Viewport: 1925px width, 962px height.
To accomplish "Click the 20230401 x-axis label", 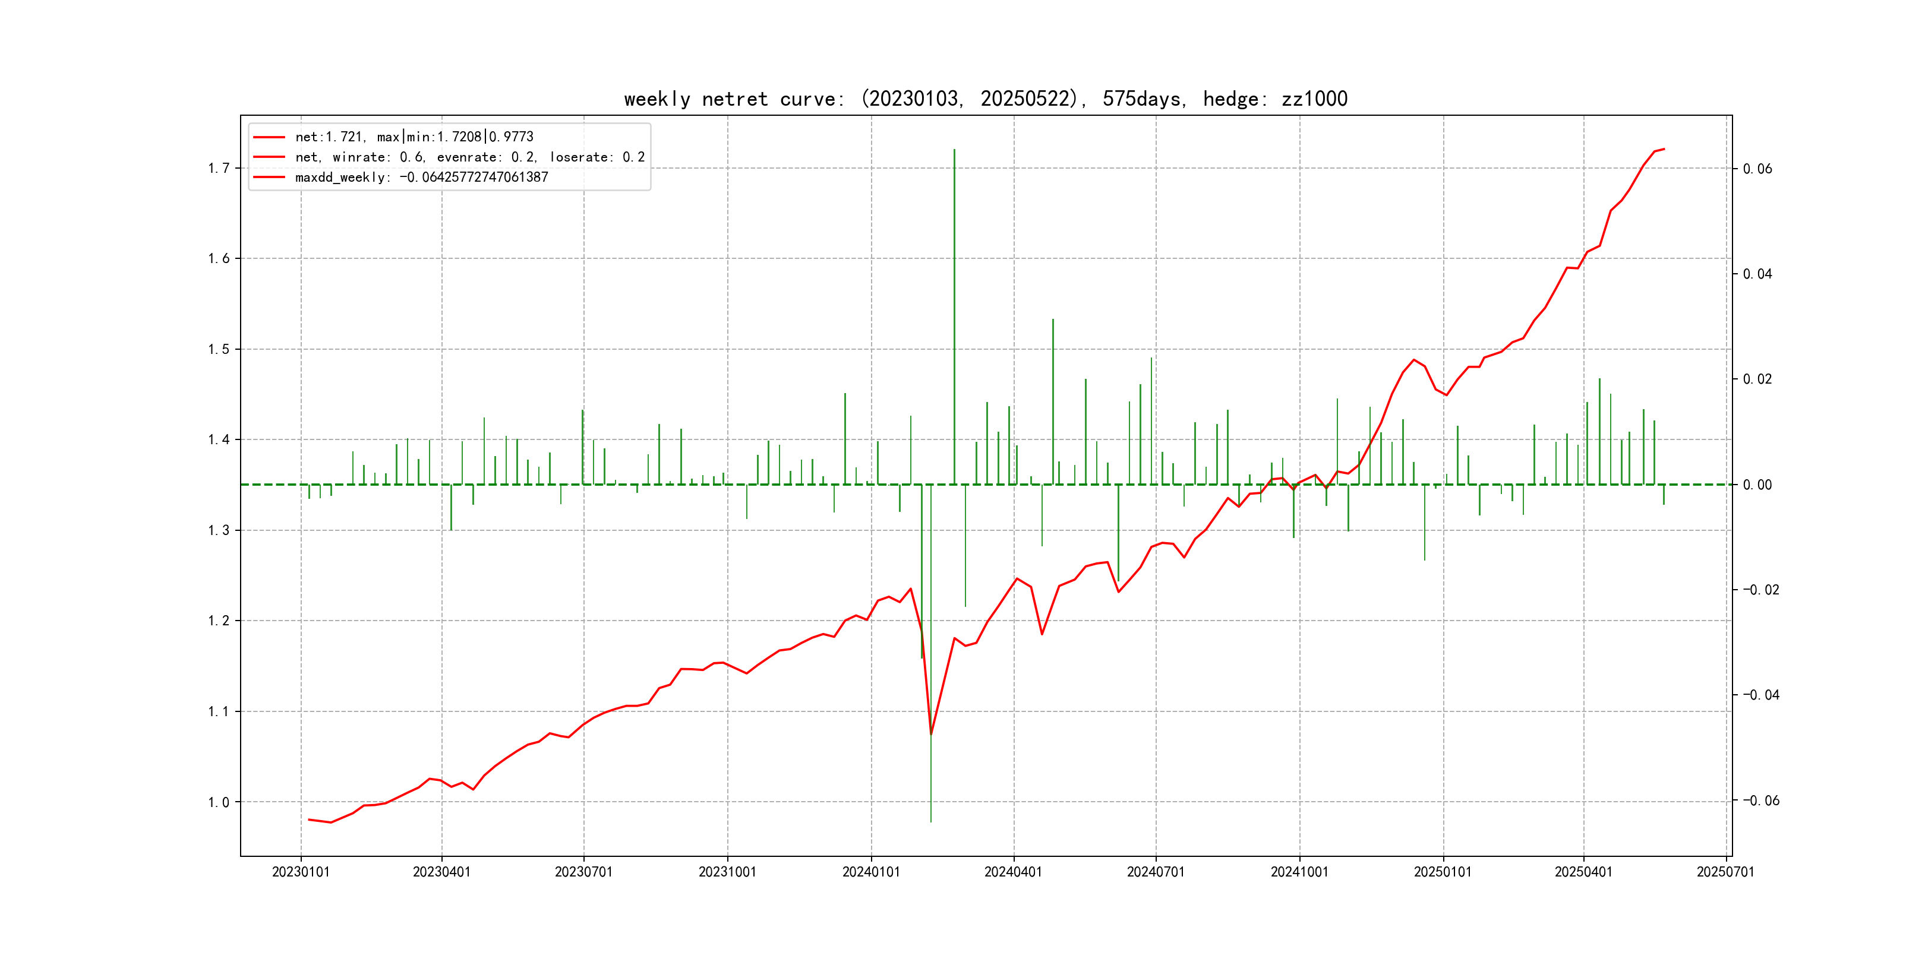I will (x=441, y=872).
